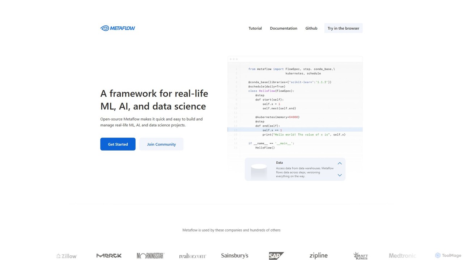Click the print Hello world code line
463x260 pixels.
304,134
